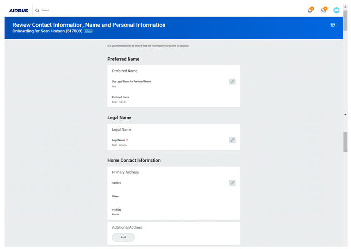This screenshot has width=351, height=249.
Task: Click the small arrow beside Legal Name heading
Action: tap(345, 114)
